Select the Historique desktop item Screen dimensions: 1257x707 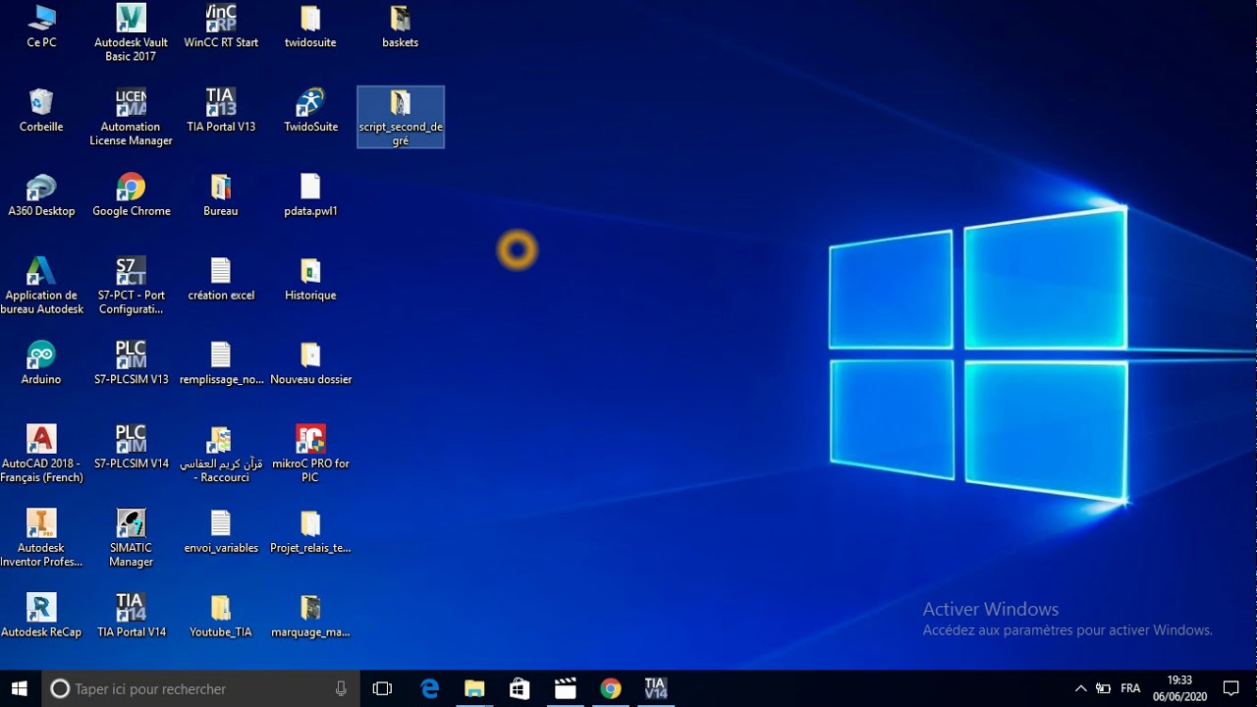pos(310,280)
